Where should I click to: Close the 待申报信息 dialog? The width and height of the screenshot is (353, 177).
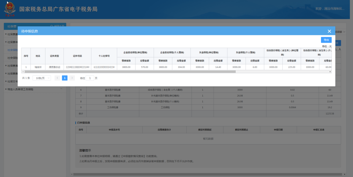[x=329, y=31]
